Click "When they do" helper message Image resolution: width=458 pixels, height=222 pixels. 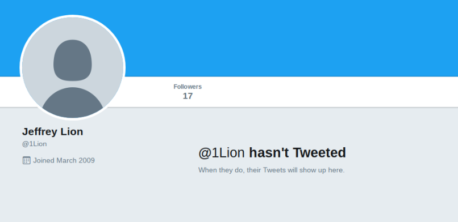click(272, 170)
